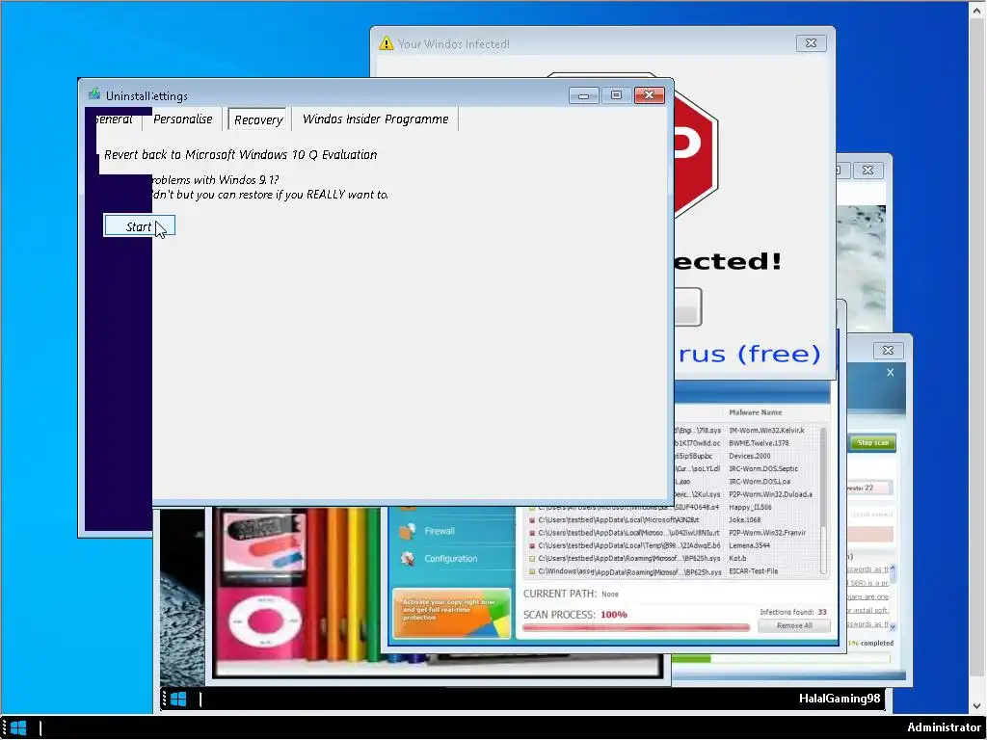Click the Activate your copy banner
The height and width of the screenshot is (740, 987).
coord(451,613)
